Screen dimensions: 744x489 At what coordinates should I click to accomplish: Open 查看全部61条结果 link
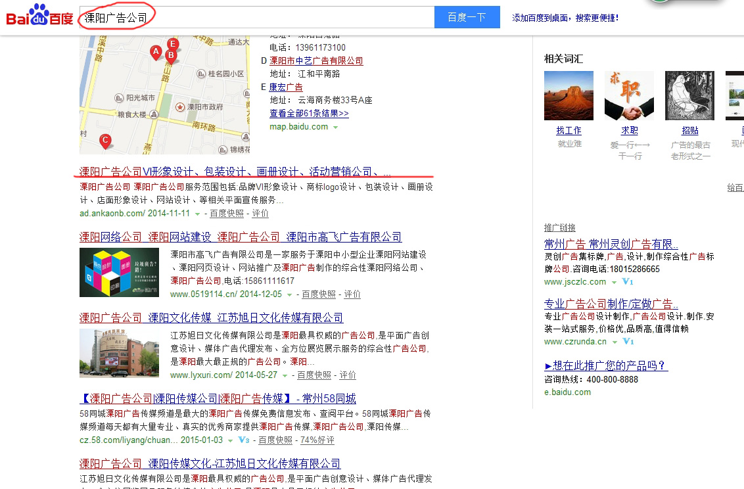tap(309, 113)
